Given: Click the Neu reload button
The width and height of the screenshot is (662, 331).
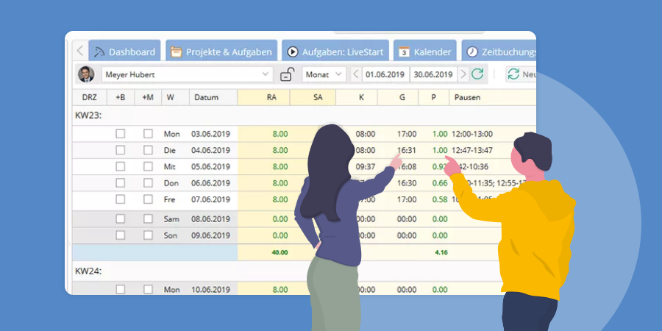Looking at the screenshot, I should point(521,74).
